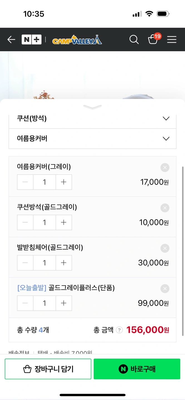Expand the 쿠션(방석) option dropdown
The image size is (185, 400).
point(92,119)
